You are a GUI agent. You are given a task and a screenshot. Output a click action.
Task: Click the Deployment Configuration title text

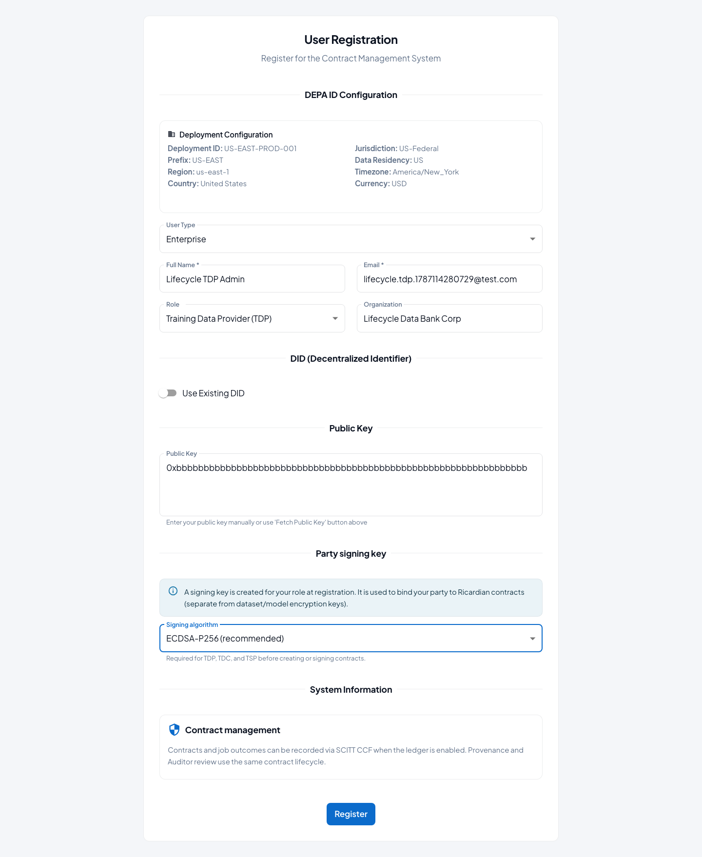(226, 135)
